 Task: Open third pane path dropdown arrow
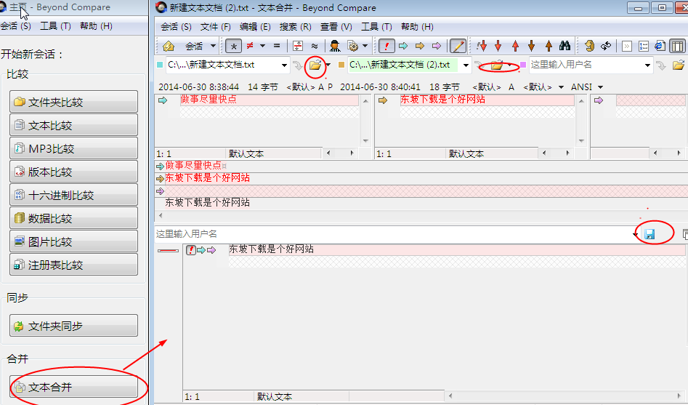point(647,65)
